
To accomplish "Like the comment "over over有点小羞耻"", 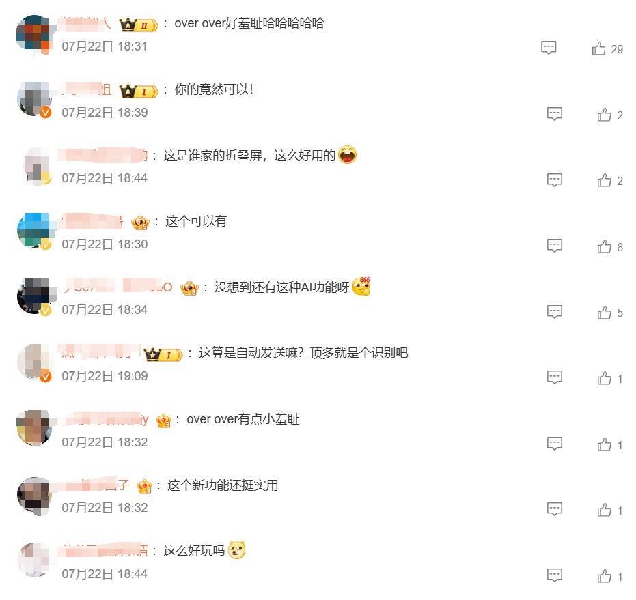I will [604, 444].
